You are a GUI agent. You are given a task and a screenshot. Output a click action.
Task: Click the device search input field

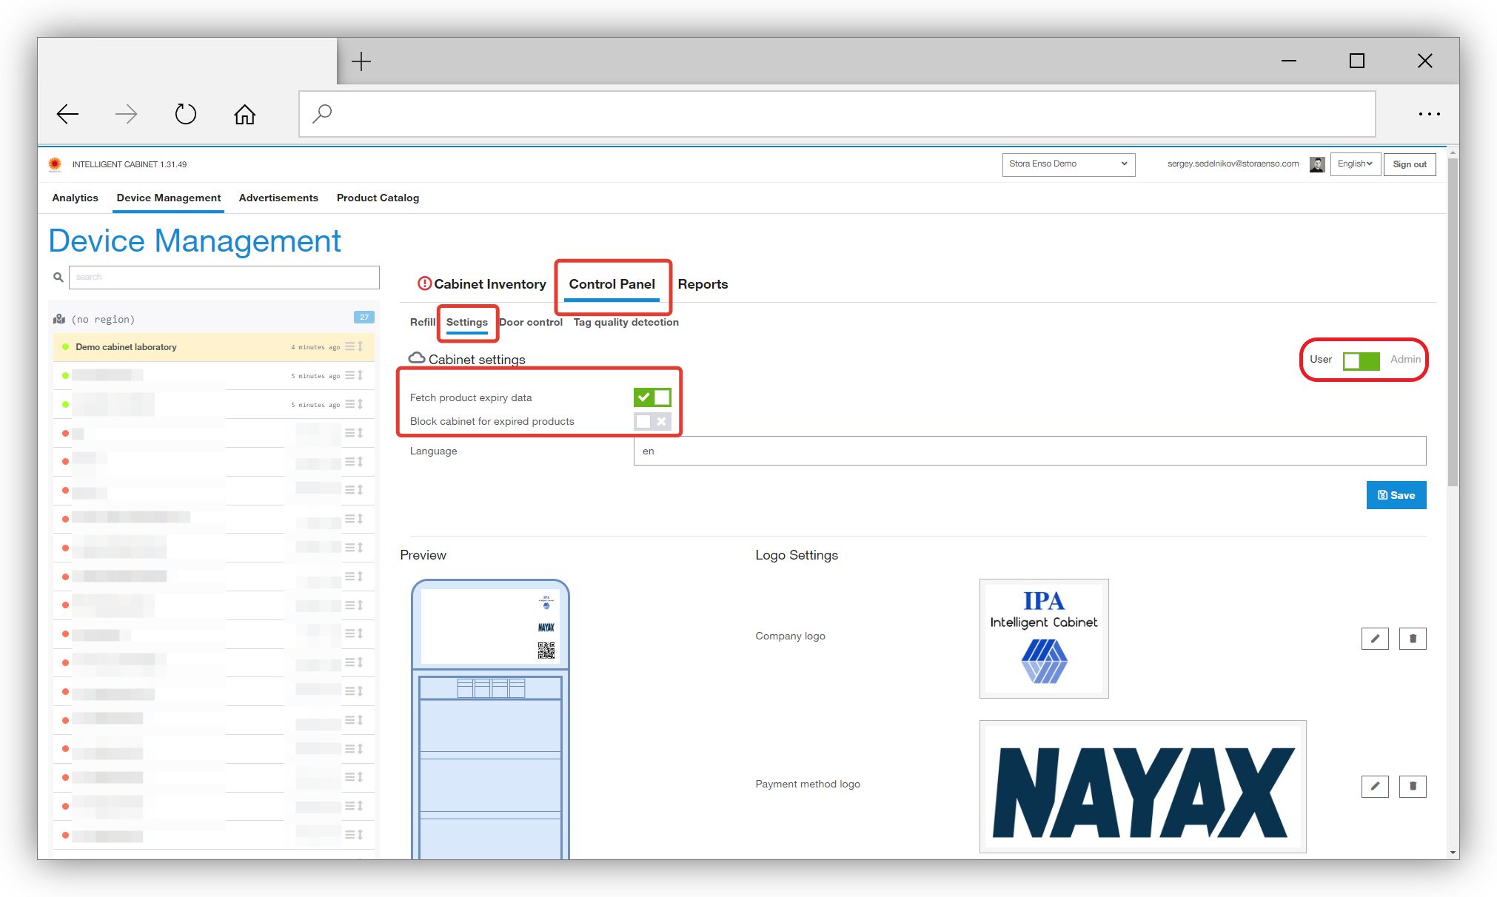tap(224, 277)
